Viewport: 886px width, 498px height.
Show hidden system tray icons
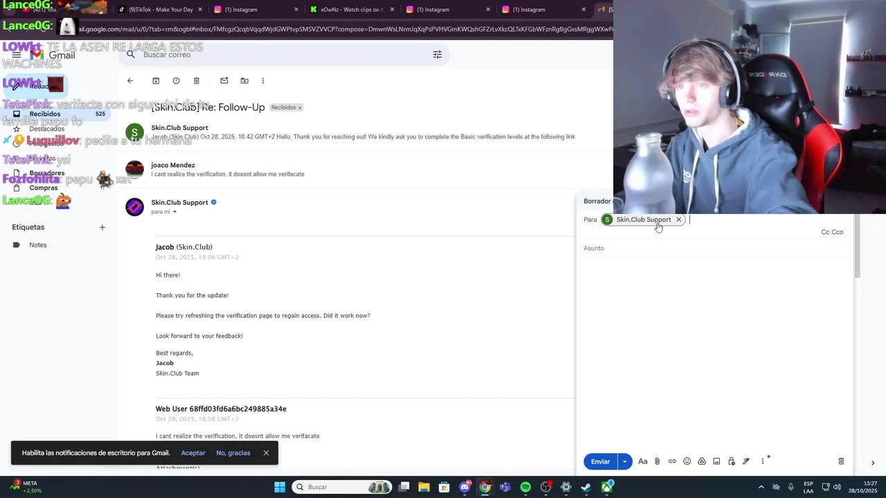point(761,487)
